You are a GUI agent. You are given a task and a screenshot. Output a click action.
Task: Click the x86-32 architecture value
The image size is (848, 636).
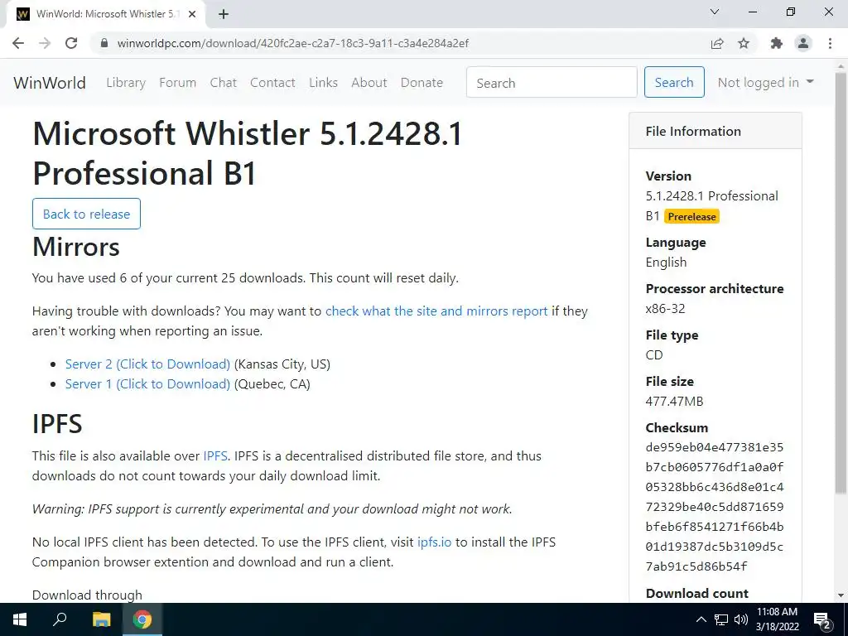point(665,308)
